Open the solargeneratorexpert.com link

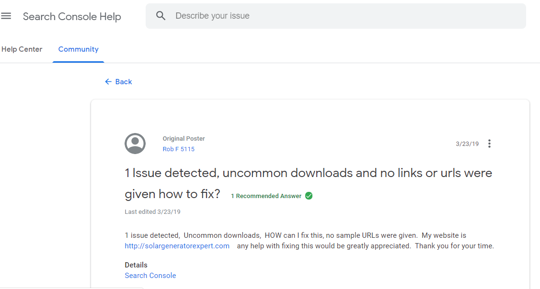pos(177,246)
